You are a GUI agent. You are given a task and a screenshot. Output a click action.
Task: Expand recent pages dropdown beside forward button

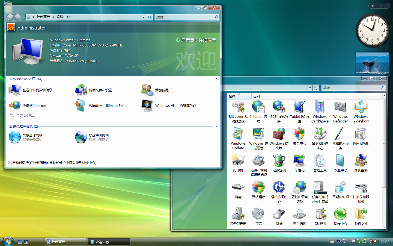[23, 17]
